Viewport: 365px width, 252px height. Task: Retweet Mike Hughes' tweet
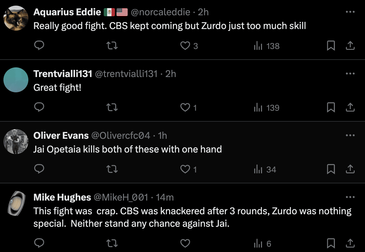[112, 243]
